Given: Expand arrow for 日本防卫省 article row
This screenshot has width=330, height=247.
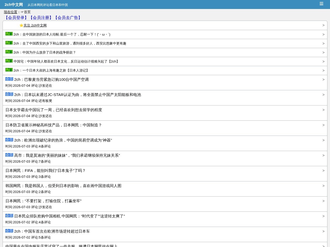Looking at the screenshot, I should point(323,125).
